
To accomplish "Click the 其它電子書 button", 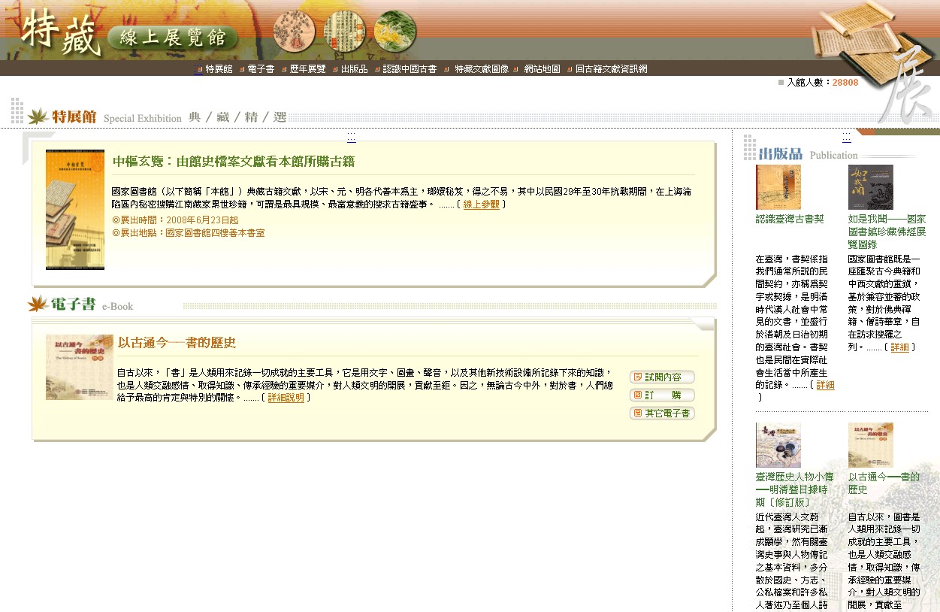I will [x=662, y=414].
